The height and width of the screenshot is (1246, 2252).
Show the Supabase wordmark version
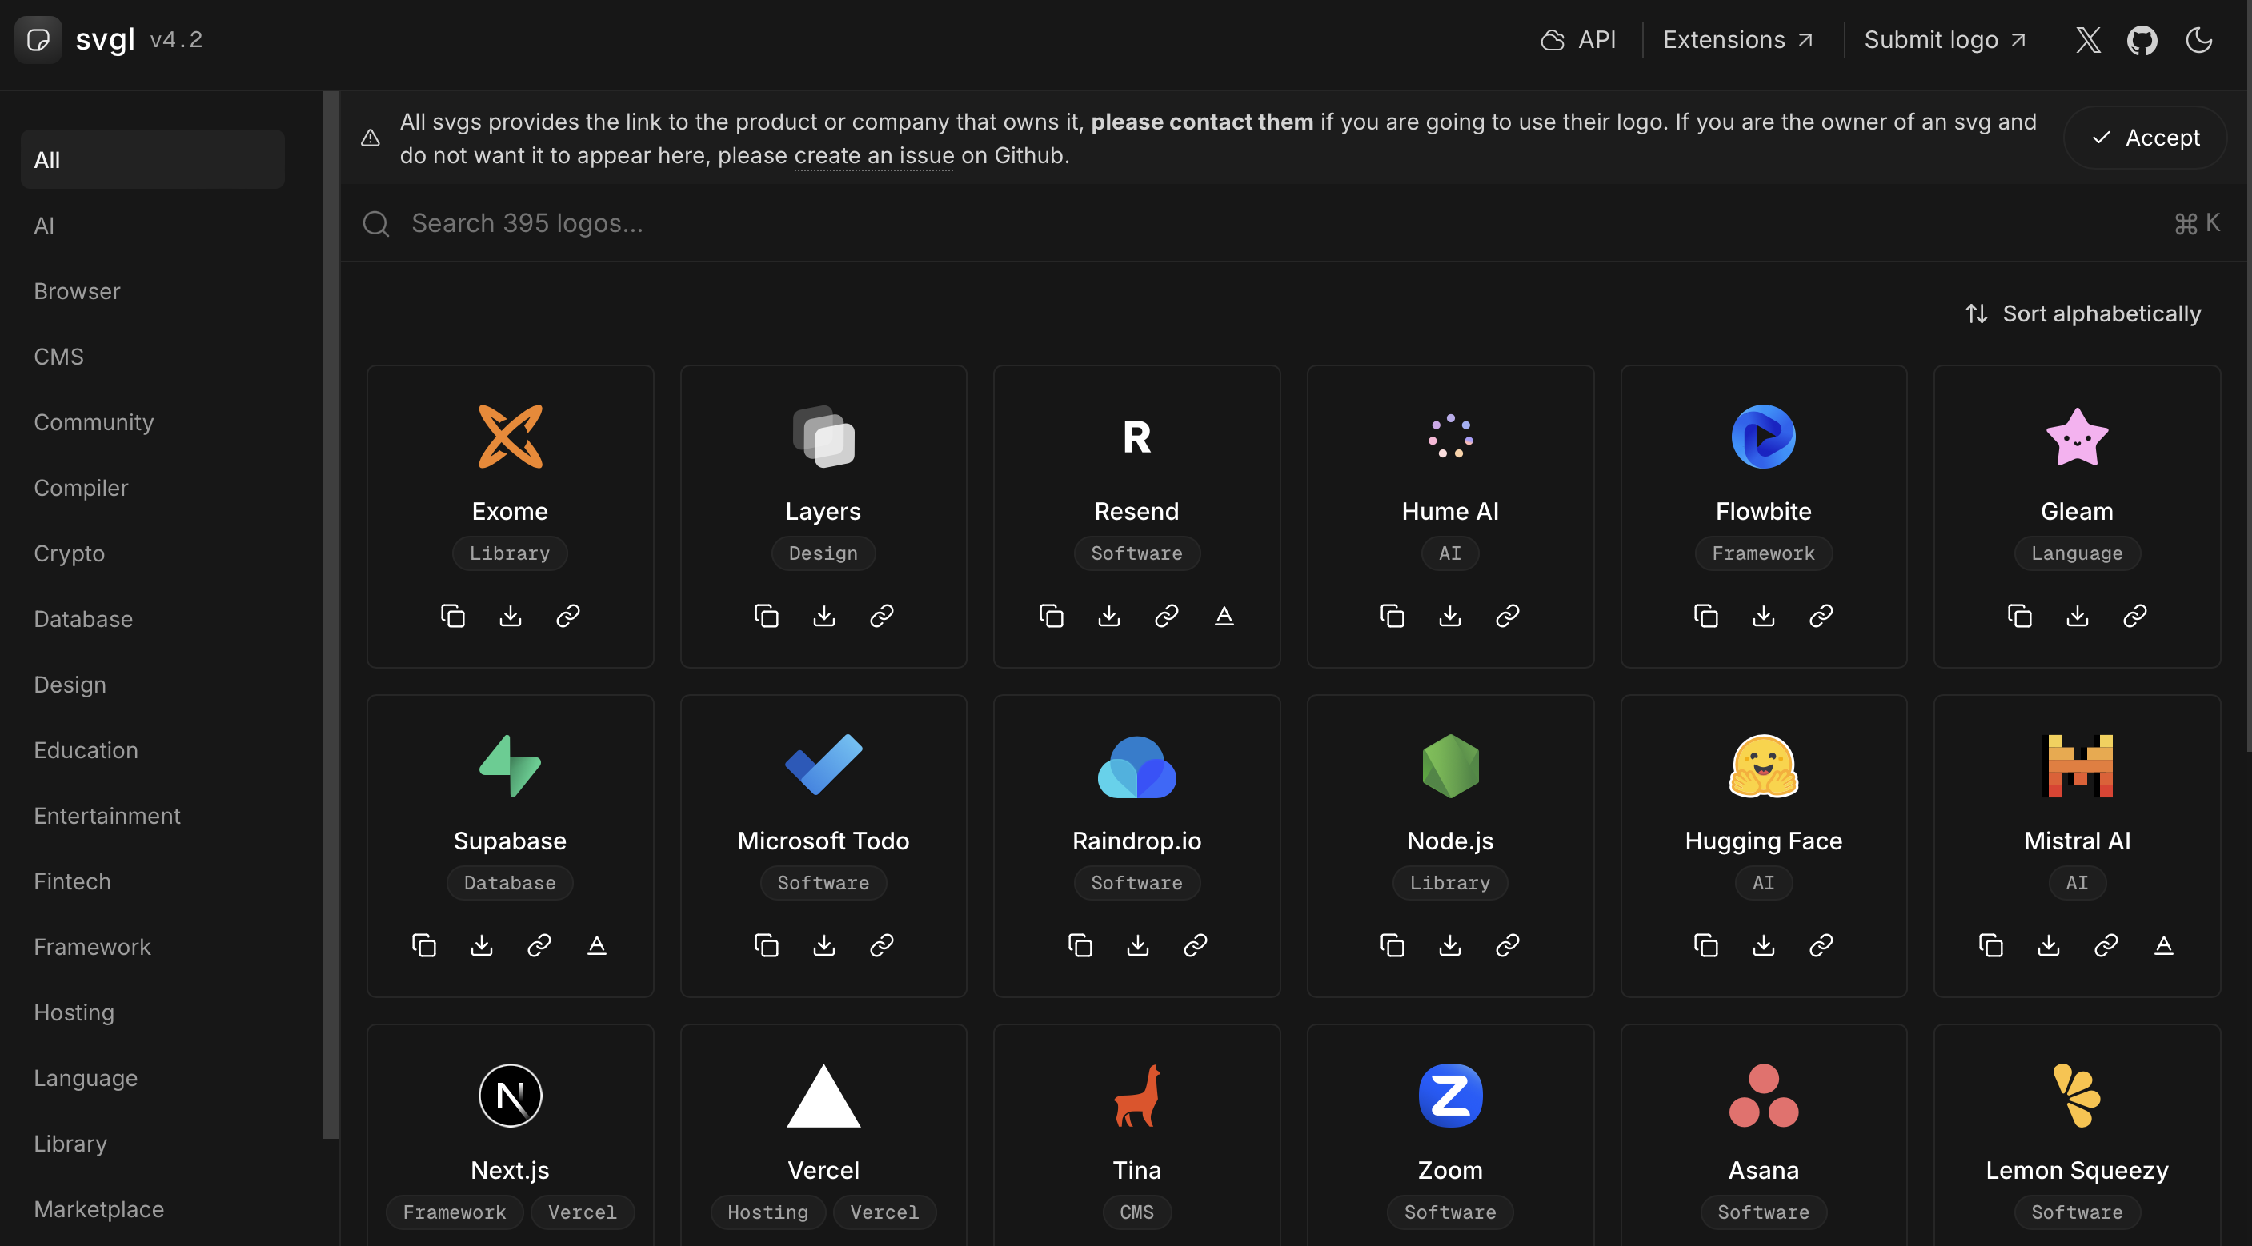(x=597, y=945)
